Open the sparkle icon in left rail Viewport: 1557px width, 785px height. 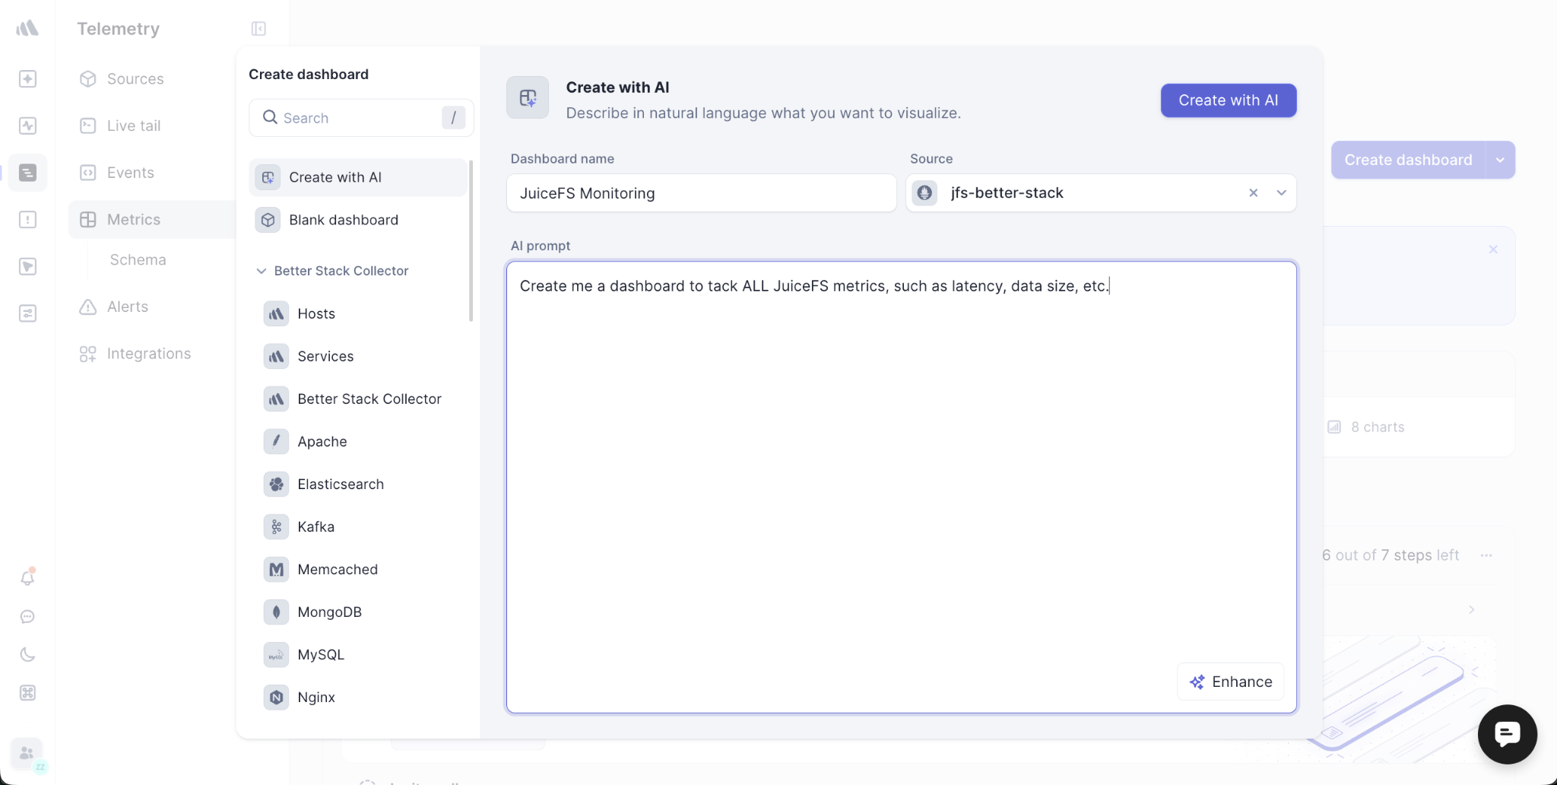[x=27, y=79]
